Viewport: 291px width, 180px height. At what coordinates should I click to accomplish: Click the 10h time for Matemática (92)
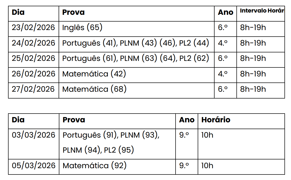click(207, 165)
